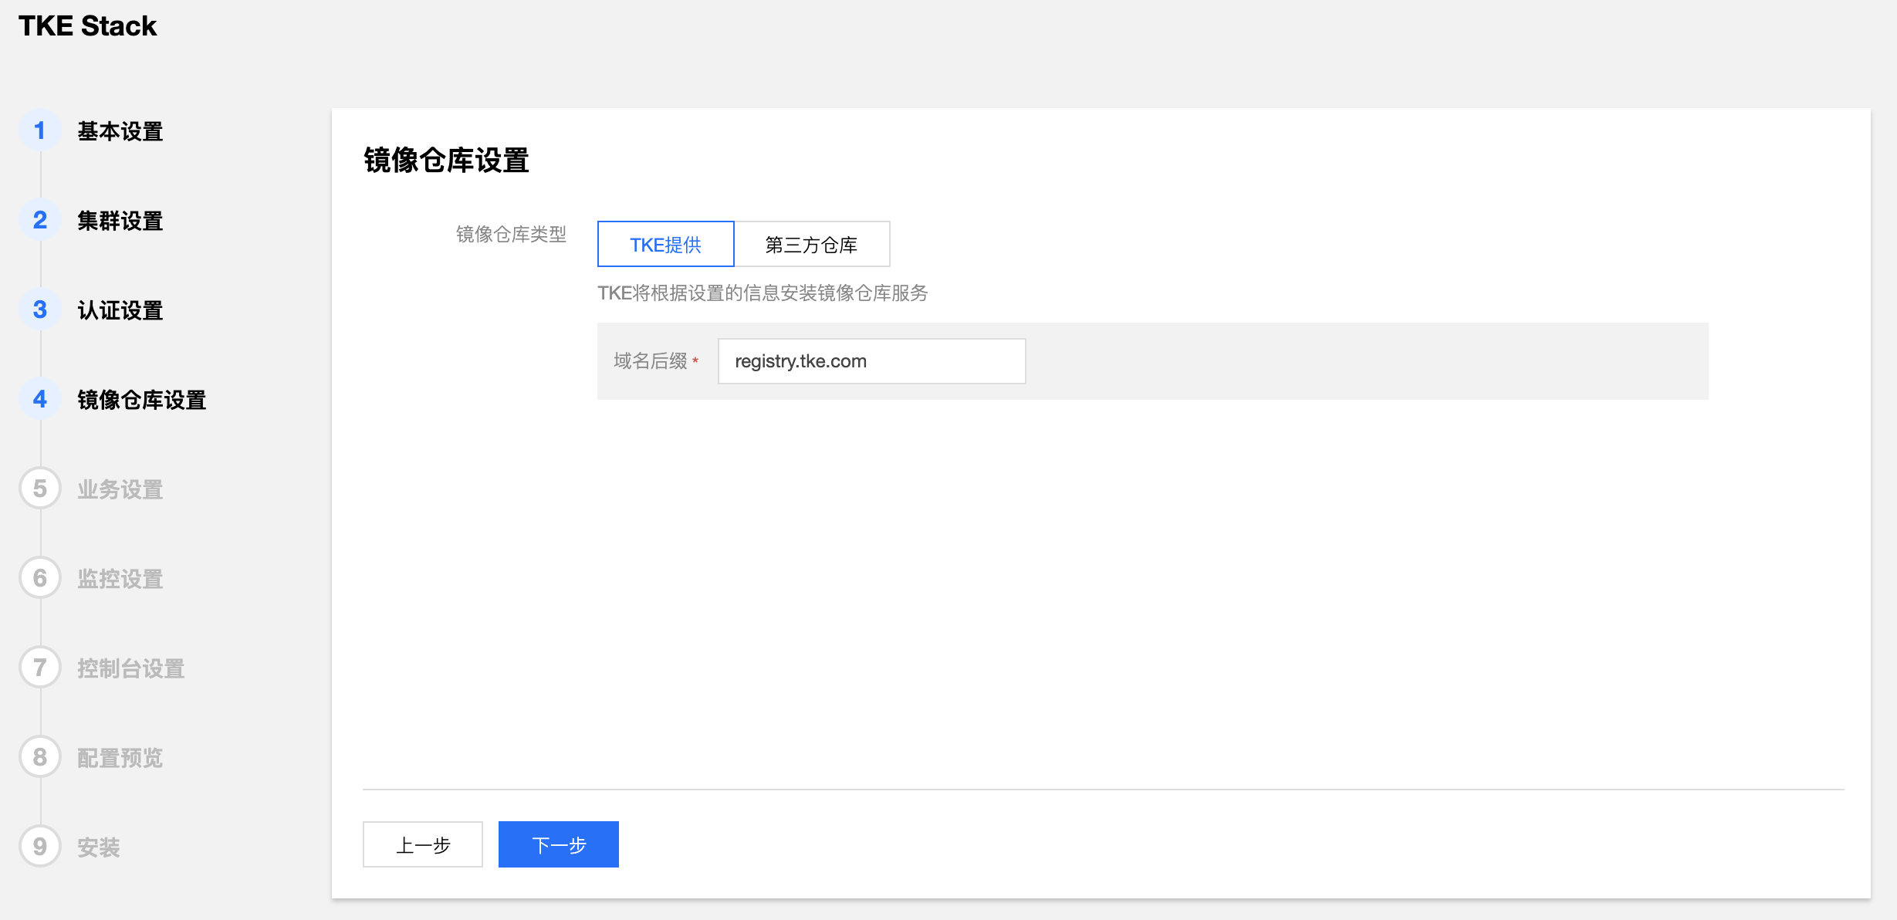Go back with 上一步 button
1897x920 pixels.
point(422,845)
